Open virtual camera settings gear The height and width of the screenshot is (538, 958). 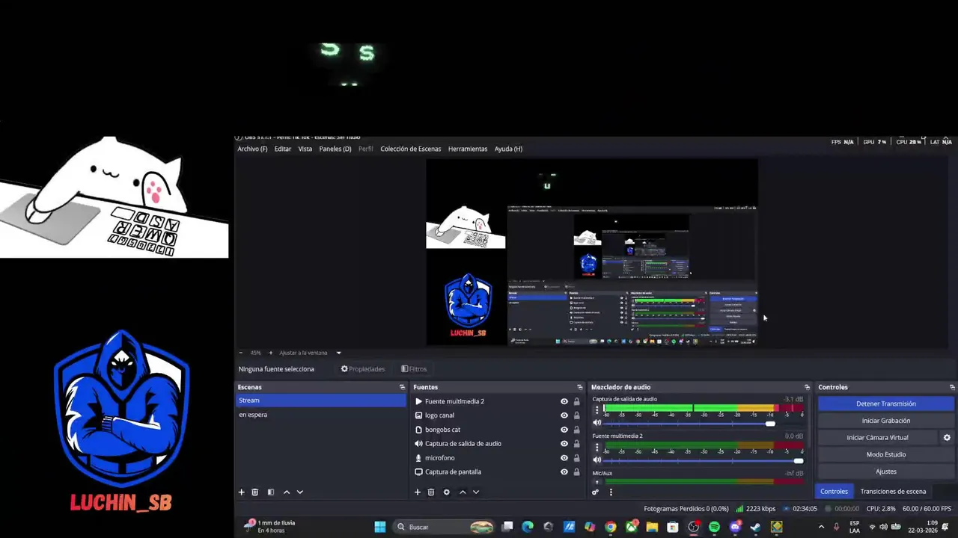pos(947,438)
